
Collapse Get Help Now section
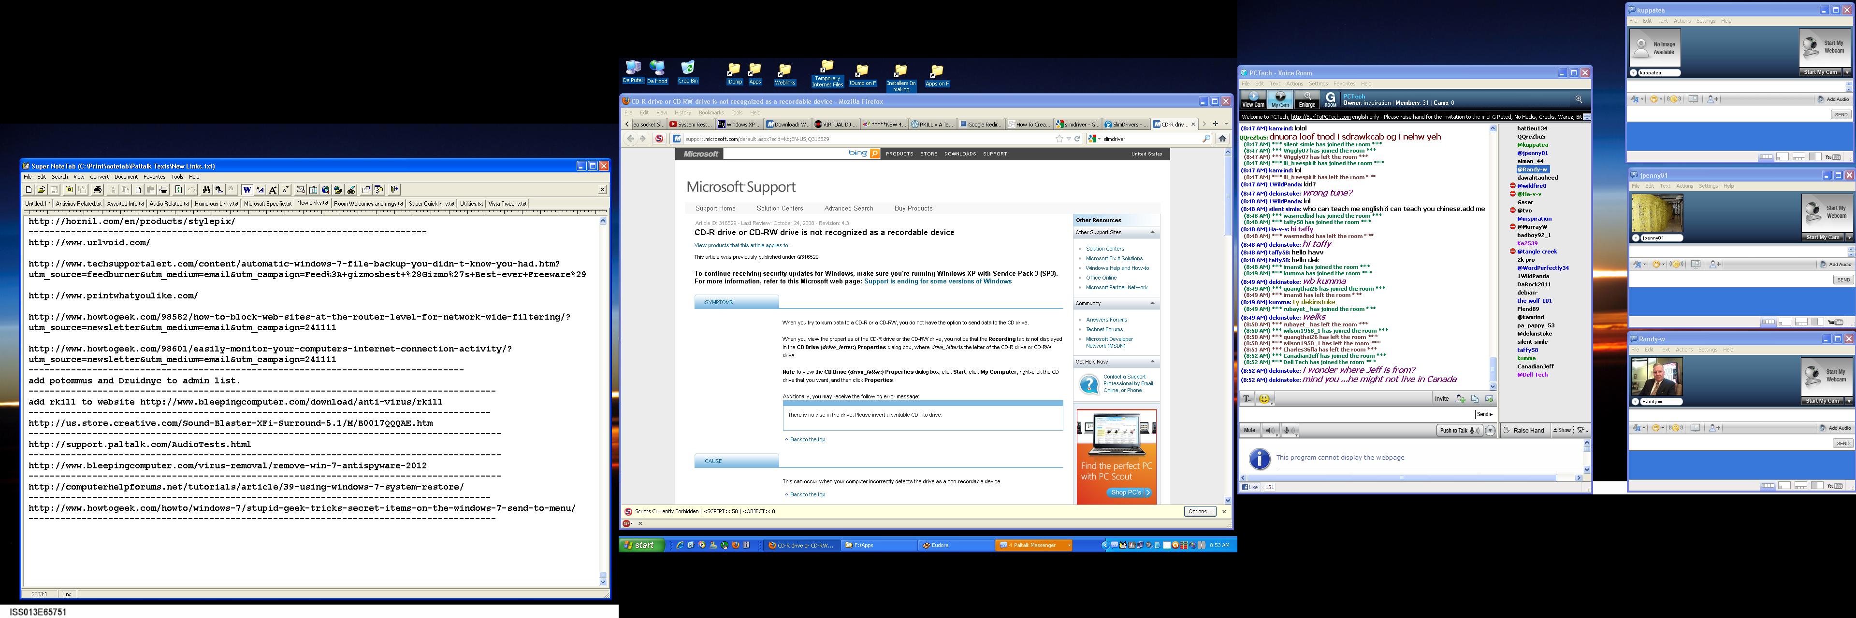tap(1152, 362)
